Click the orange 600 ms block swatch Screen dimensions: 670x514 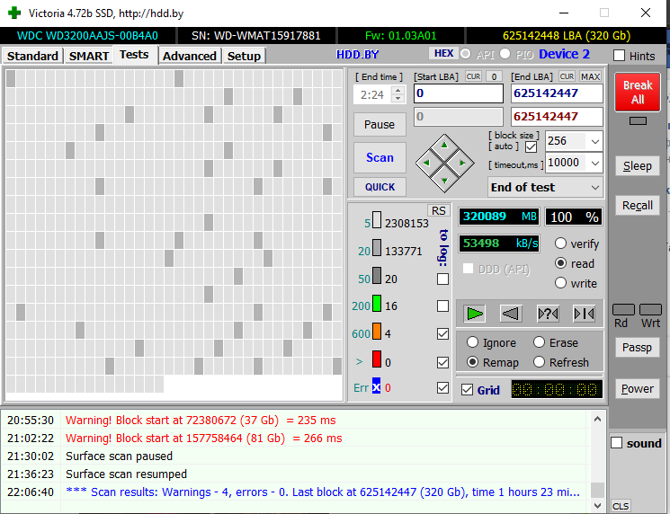click(377, 332)
